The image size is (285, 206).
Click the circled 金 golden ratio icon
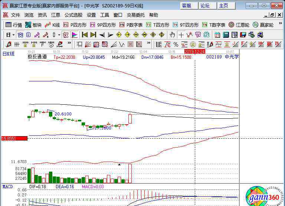[193, 44]
